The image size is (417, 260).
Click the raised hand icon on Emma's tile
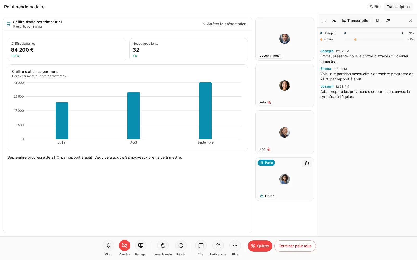(x=307, y=163)
